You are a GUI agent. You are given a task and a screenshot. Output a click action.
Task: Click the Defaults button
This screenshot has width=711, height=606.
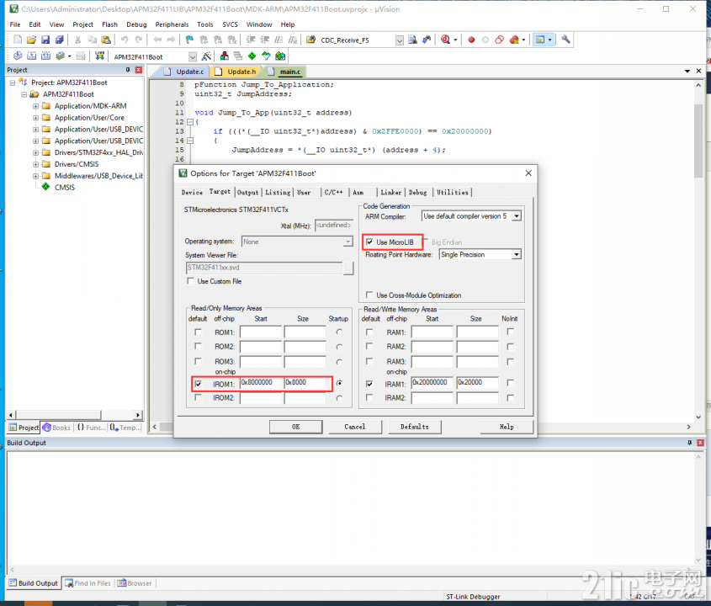pos(415,427)
